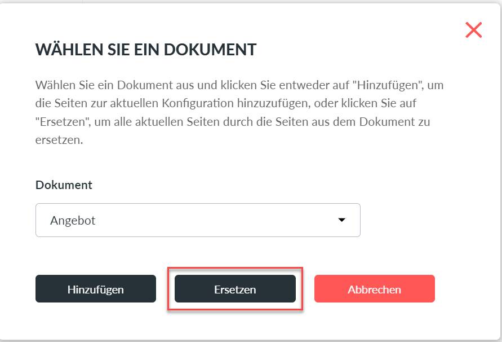Click the black triangle in the document selector

click(x=341, y=220)
